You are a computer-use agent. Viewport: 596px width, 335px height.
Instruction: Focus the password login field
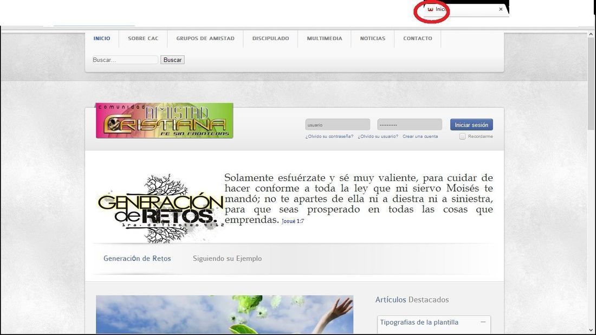click(410, 125)
